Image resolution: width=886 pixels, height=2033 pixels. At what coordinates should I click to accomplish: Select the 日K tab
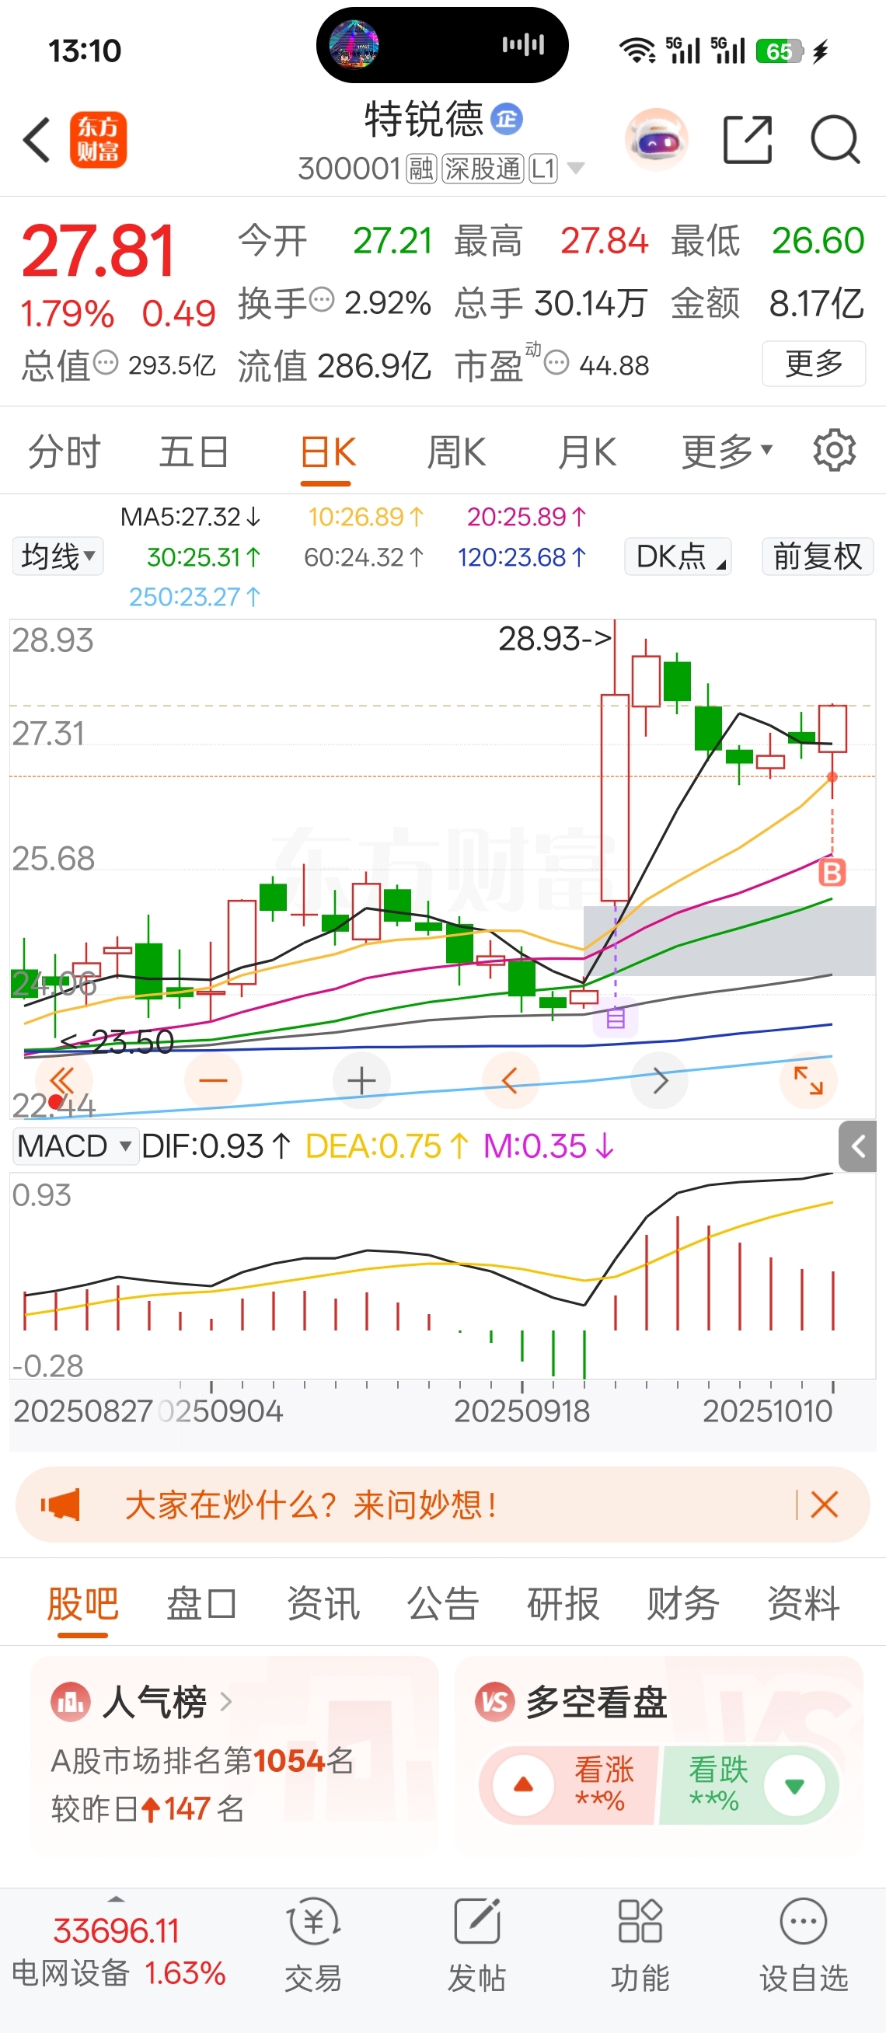tap(328, 452)
